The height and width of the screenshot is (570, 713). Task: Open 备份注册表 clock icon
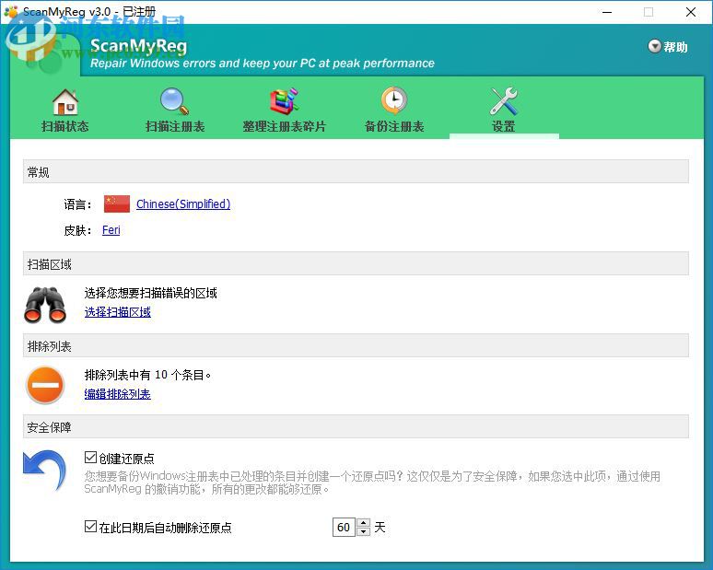click(x=394, y=100)
